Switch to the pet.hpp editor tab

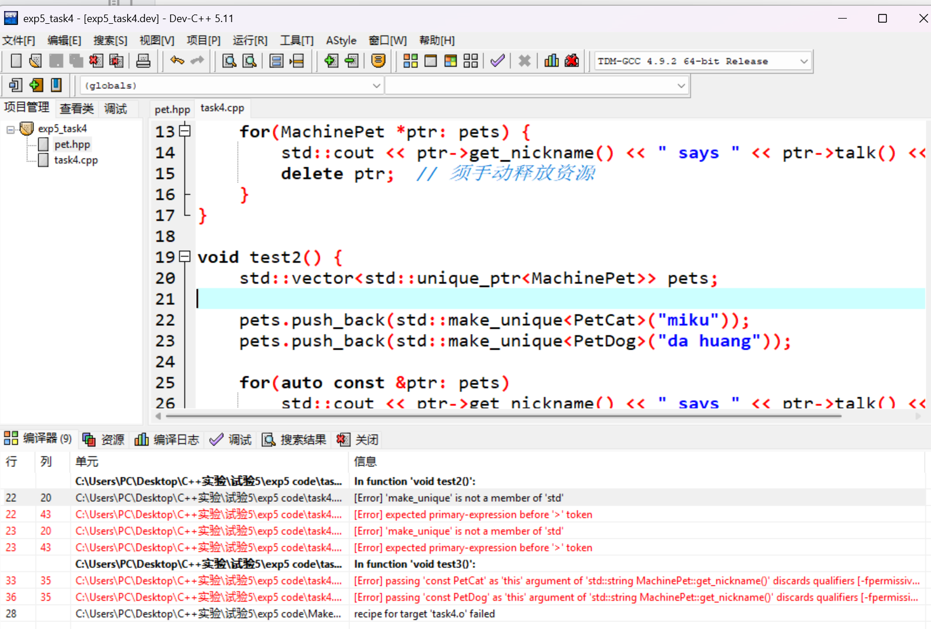click(172, 109)
